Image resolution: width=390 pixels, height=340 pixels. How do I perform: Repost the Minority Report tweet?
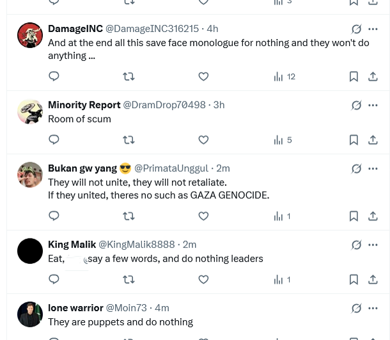click(x=129, y=140)
